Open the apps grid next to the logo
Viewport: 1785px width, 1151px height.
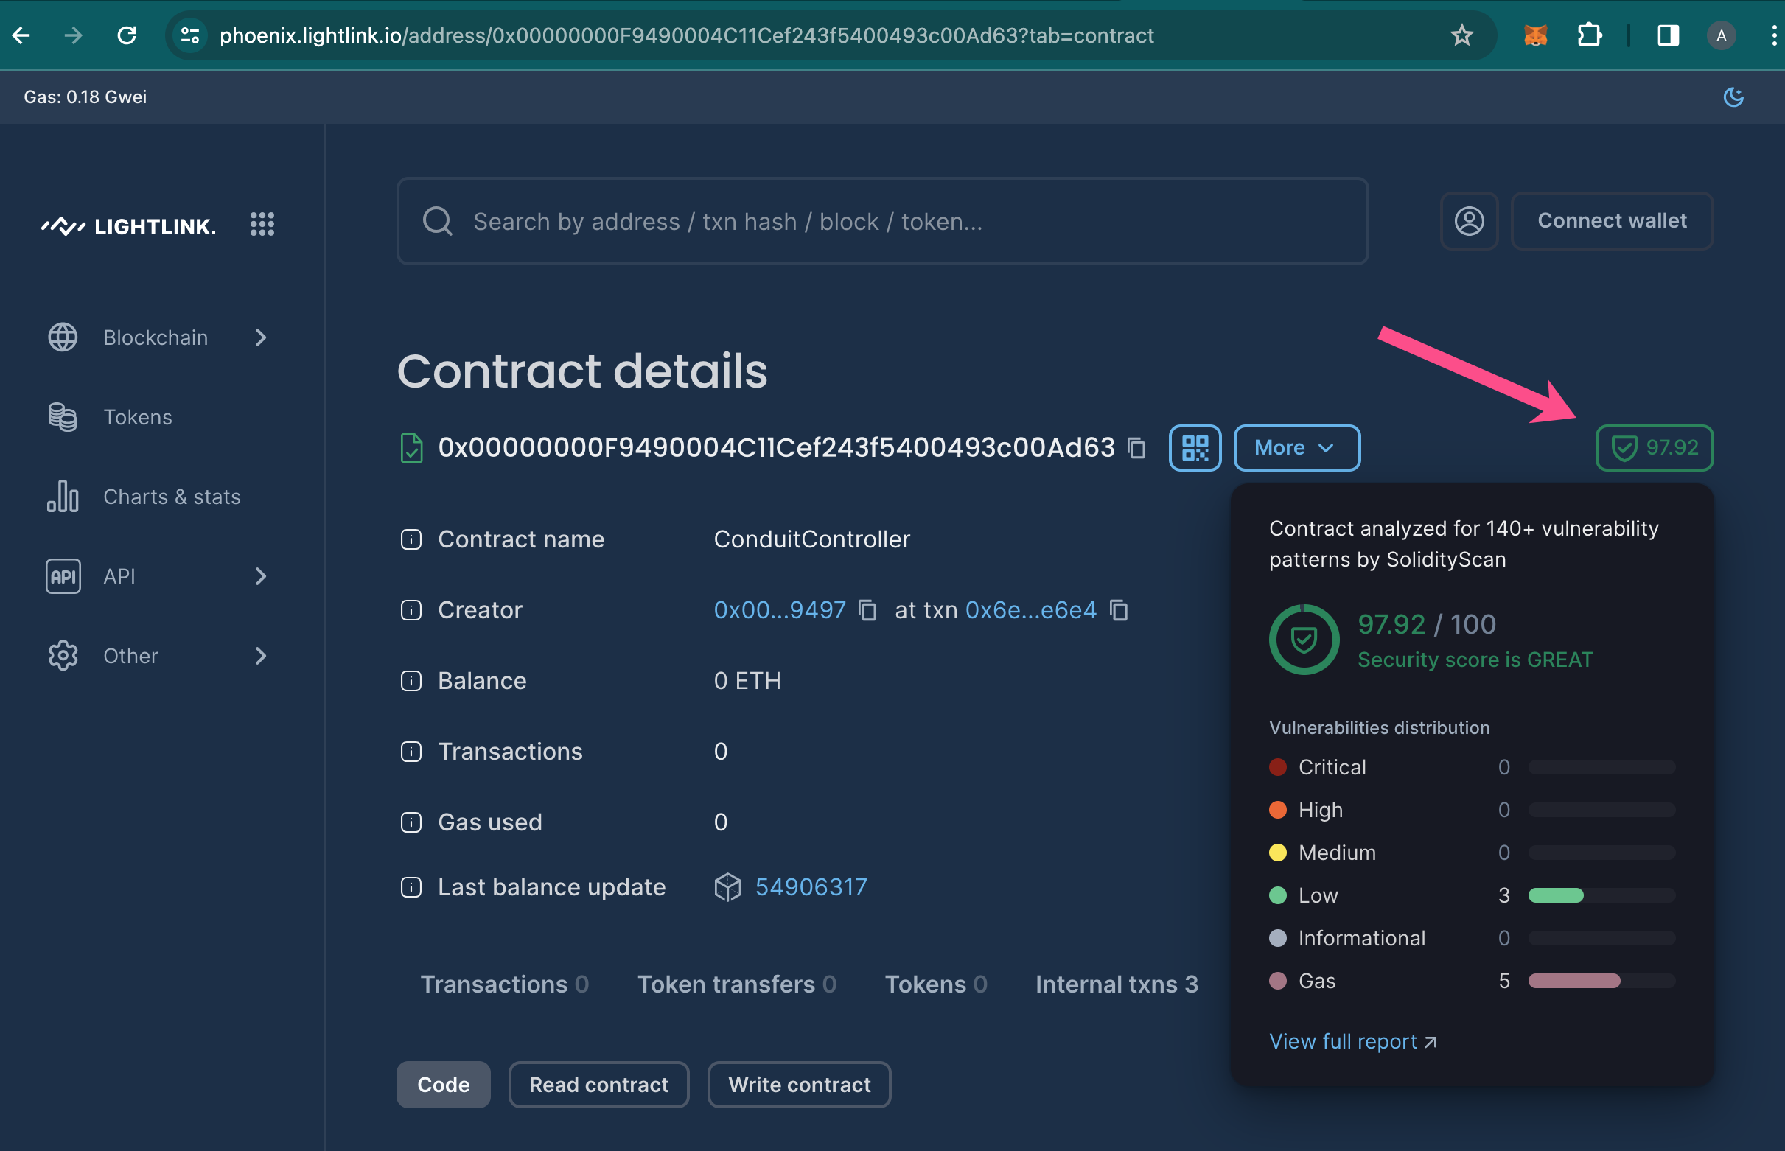pyautogui.click(x=262, y=223)
